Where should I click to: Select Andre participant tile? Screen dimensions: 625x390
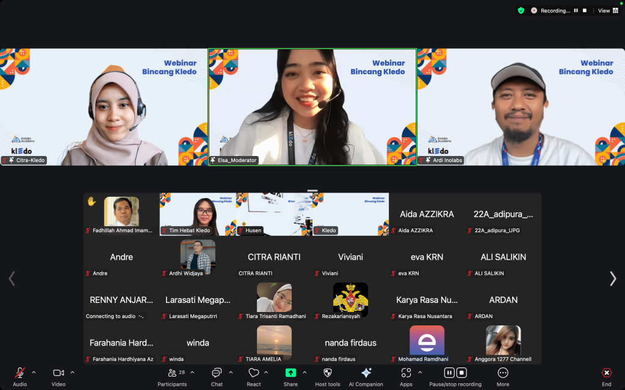pyautogui.click(x=121, y=257)
